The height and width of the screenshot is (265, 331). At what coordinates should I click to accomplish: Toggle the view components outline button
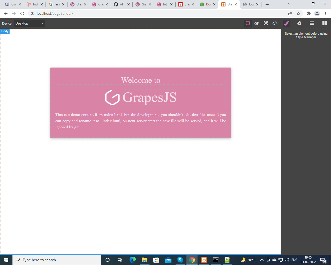coord(247,23)
